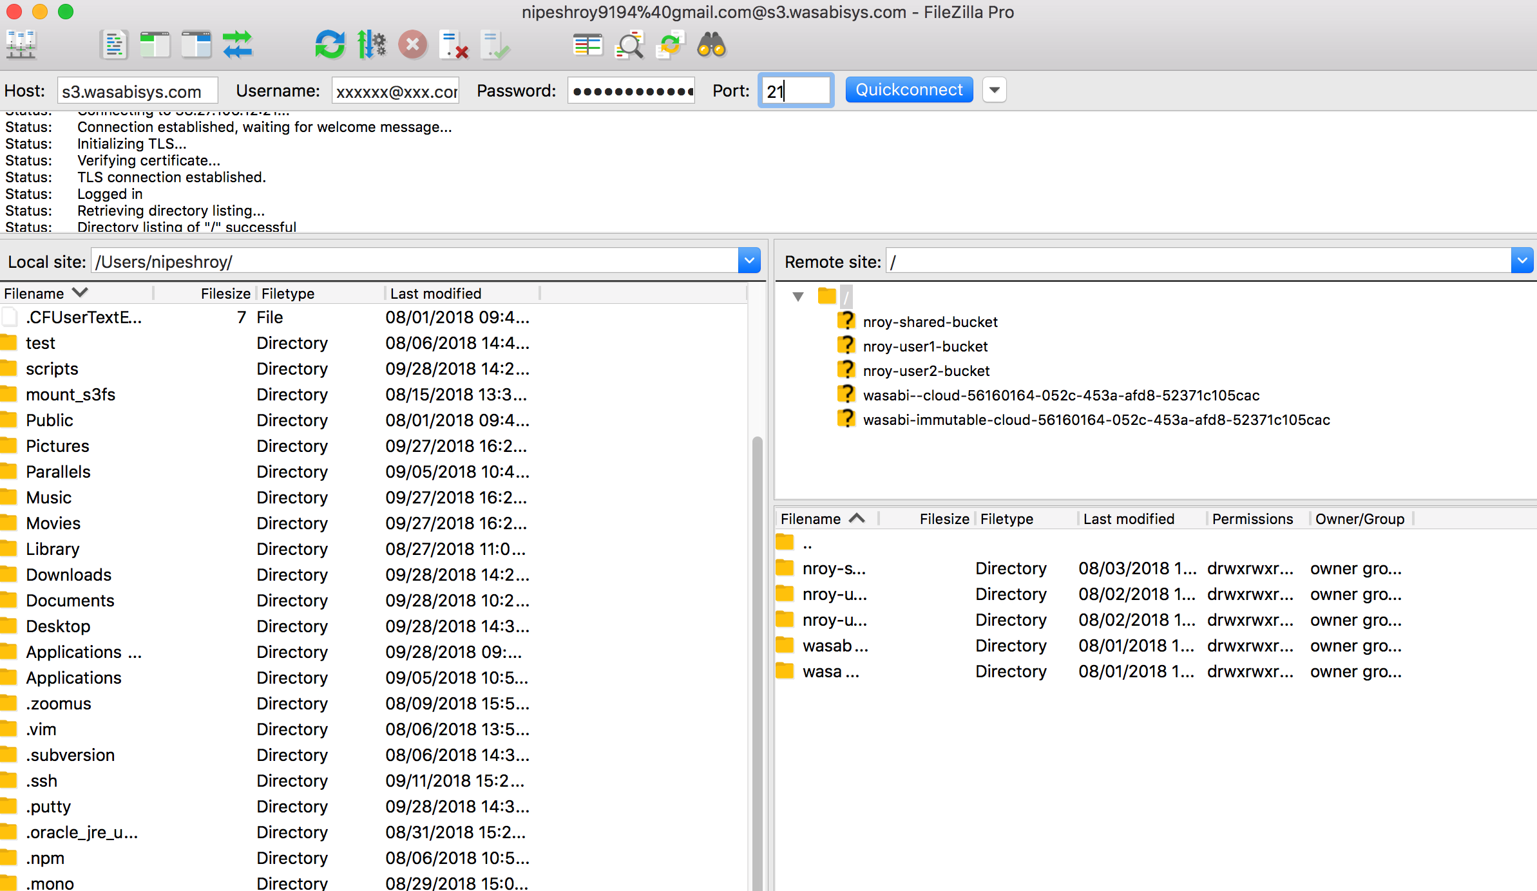
Task: Select nroy-user1-bucket in remote tree
Action: (x=925, y=346)
